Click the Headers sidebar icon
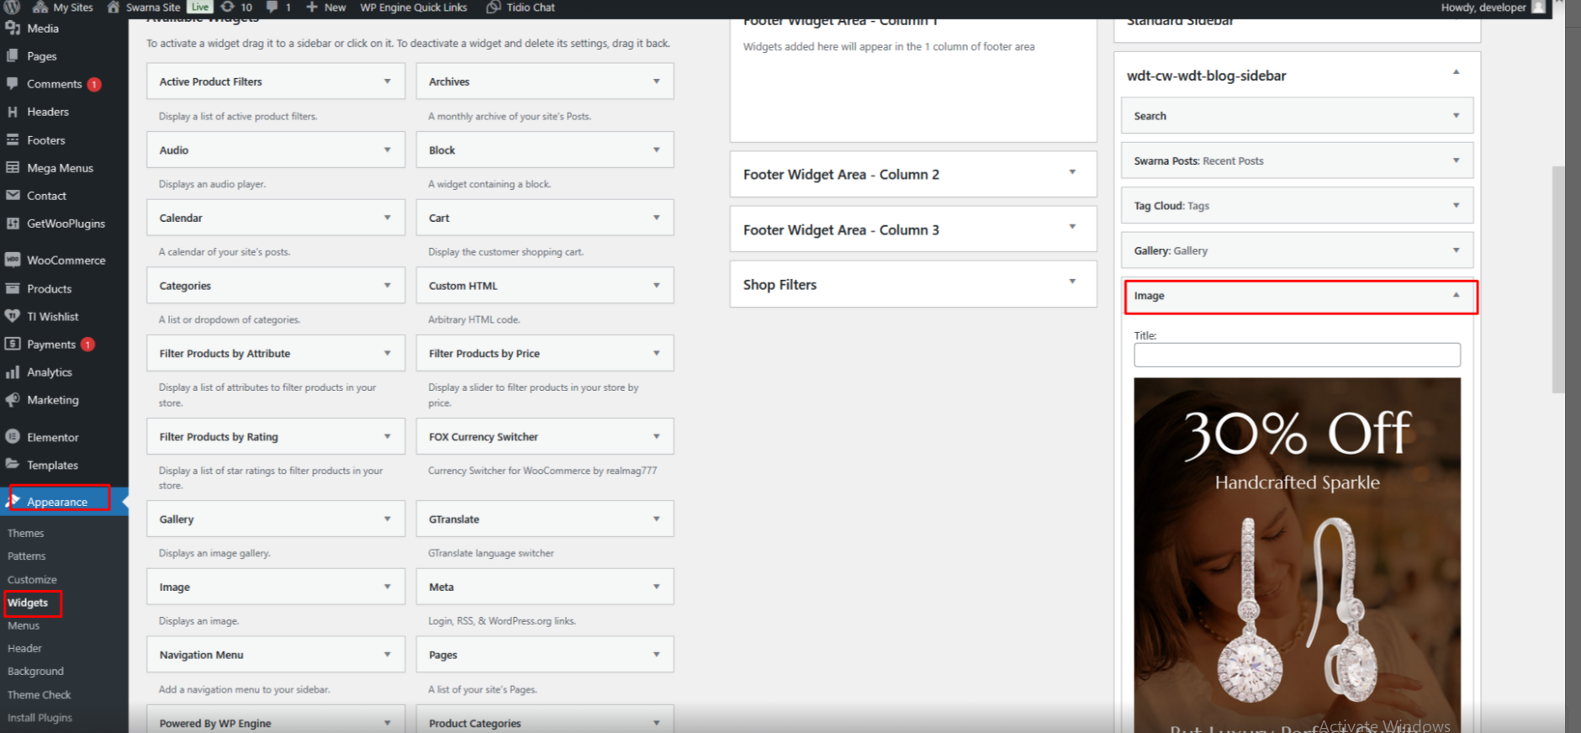This screenshot has width=1581, height=733. tap(13, 111)
